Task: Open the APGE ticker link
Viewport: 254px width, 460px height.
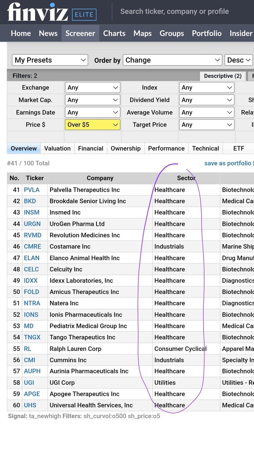Action: coord(32,394)
